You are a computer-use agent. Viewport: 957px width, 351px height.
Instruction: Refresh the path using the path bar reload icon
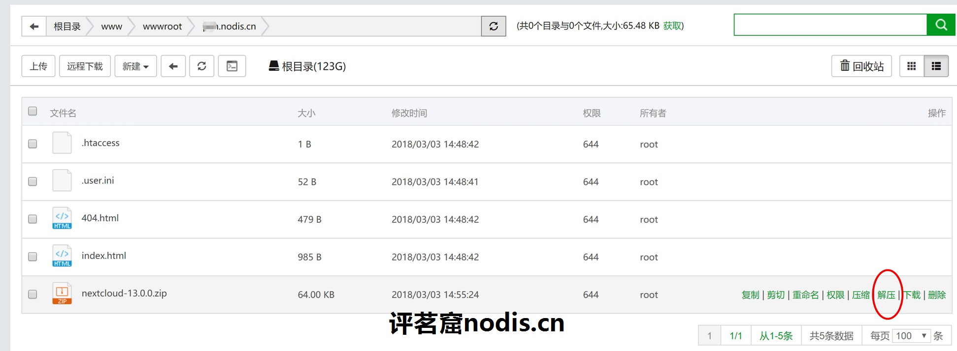tap(494, 26)
